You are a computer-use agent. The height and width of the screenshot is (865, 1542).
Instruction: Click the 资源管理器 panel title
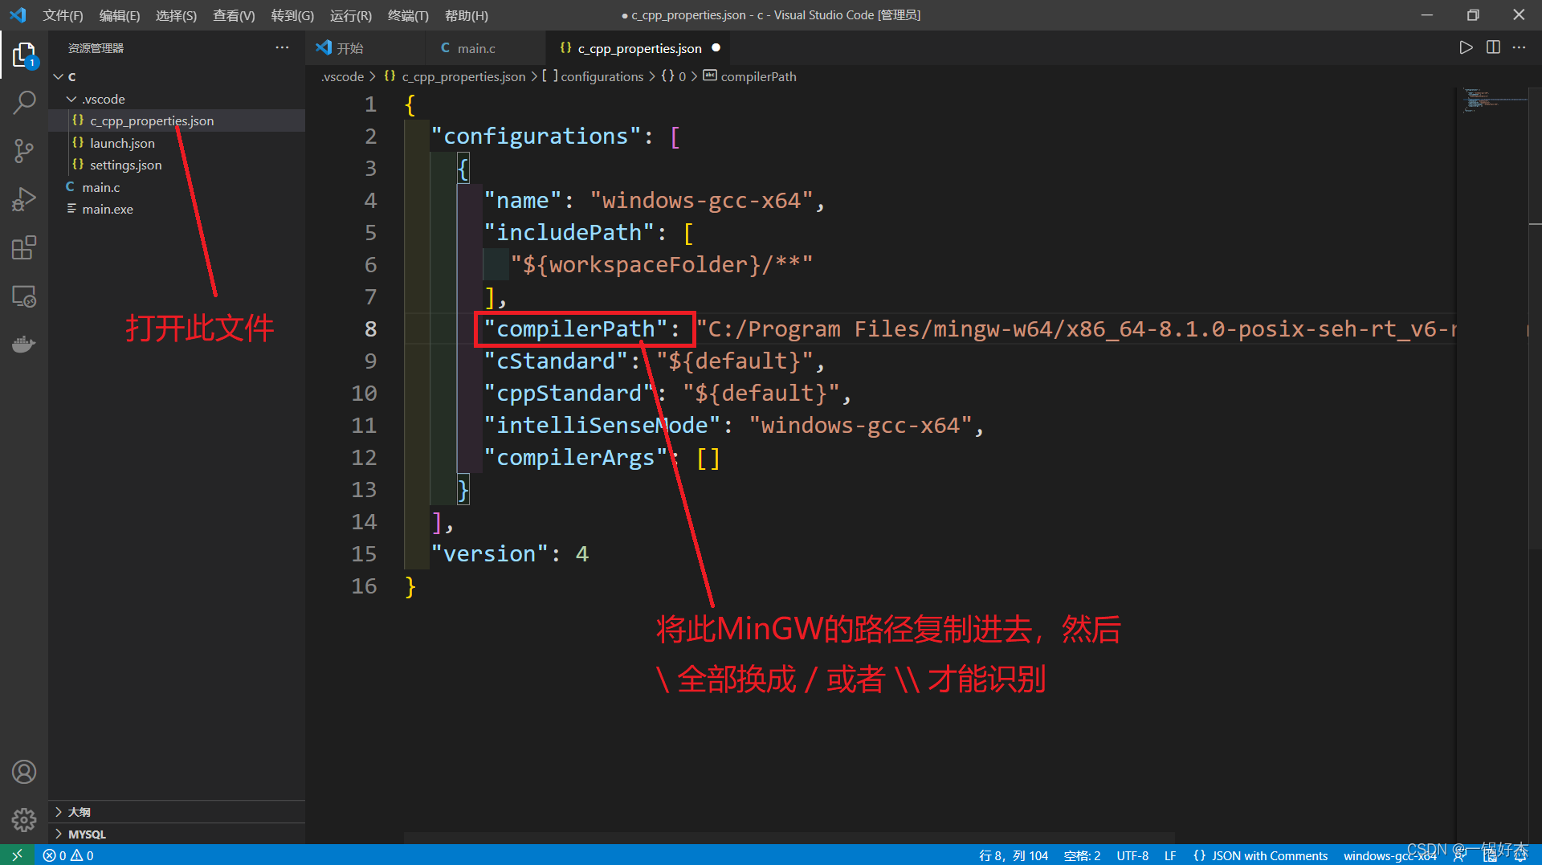coord(96,48)
